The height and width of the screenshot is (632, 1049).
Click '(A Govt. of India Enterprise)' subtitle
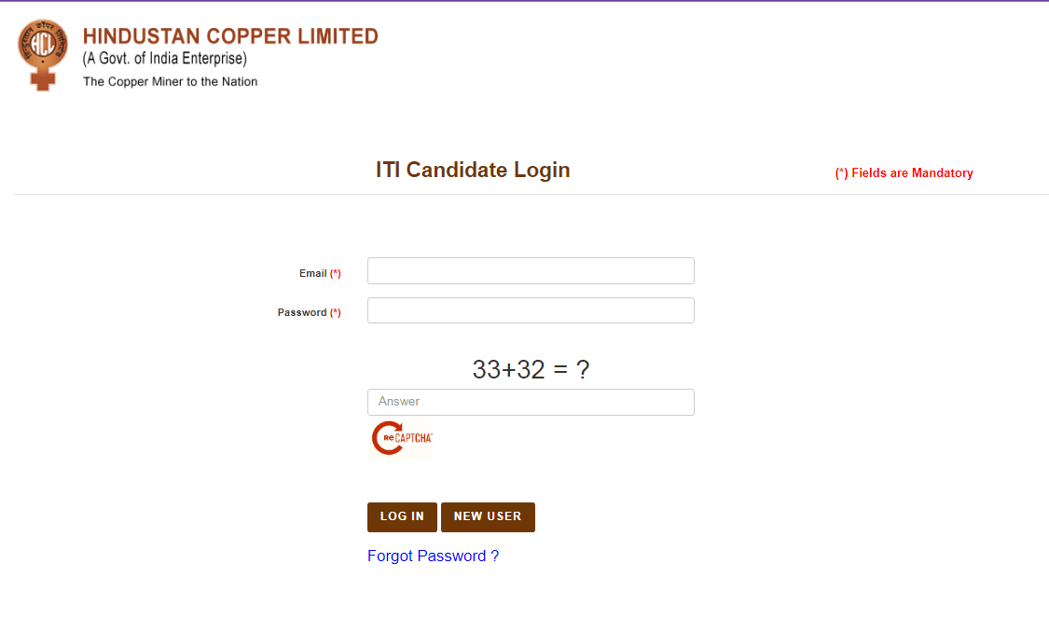[164, 60]
